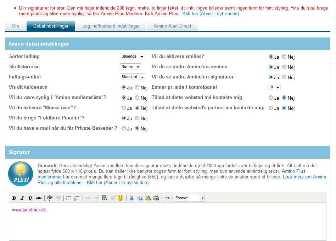Open the Format dropdown in editor toolbar
336x241 pixels.
[x=189, y=198]
